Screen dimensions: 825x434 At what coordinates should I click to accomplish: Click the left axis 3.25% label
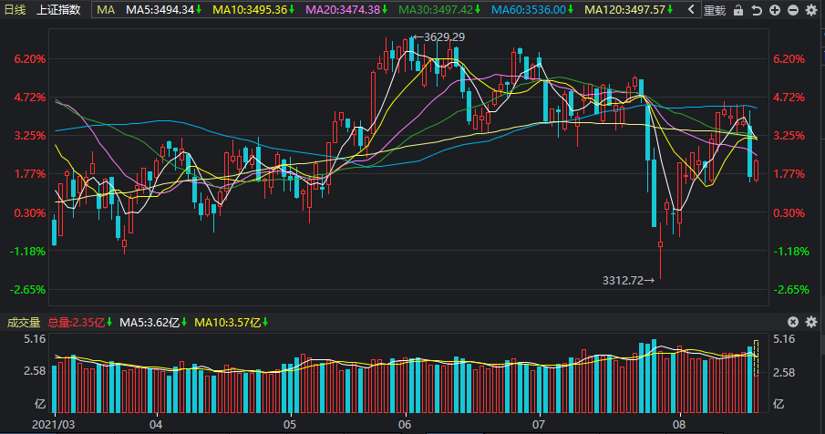tap(30, 136)
